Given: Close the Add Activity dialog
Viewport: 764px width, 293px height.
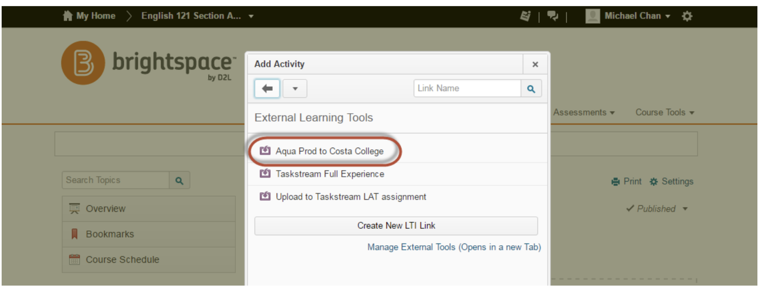Looking at the screenshot, I should (535, 64).
